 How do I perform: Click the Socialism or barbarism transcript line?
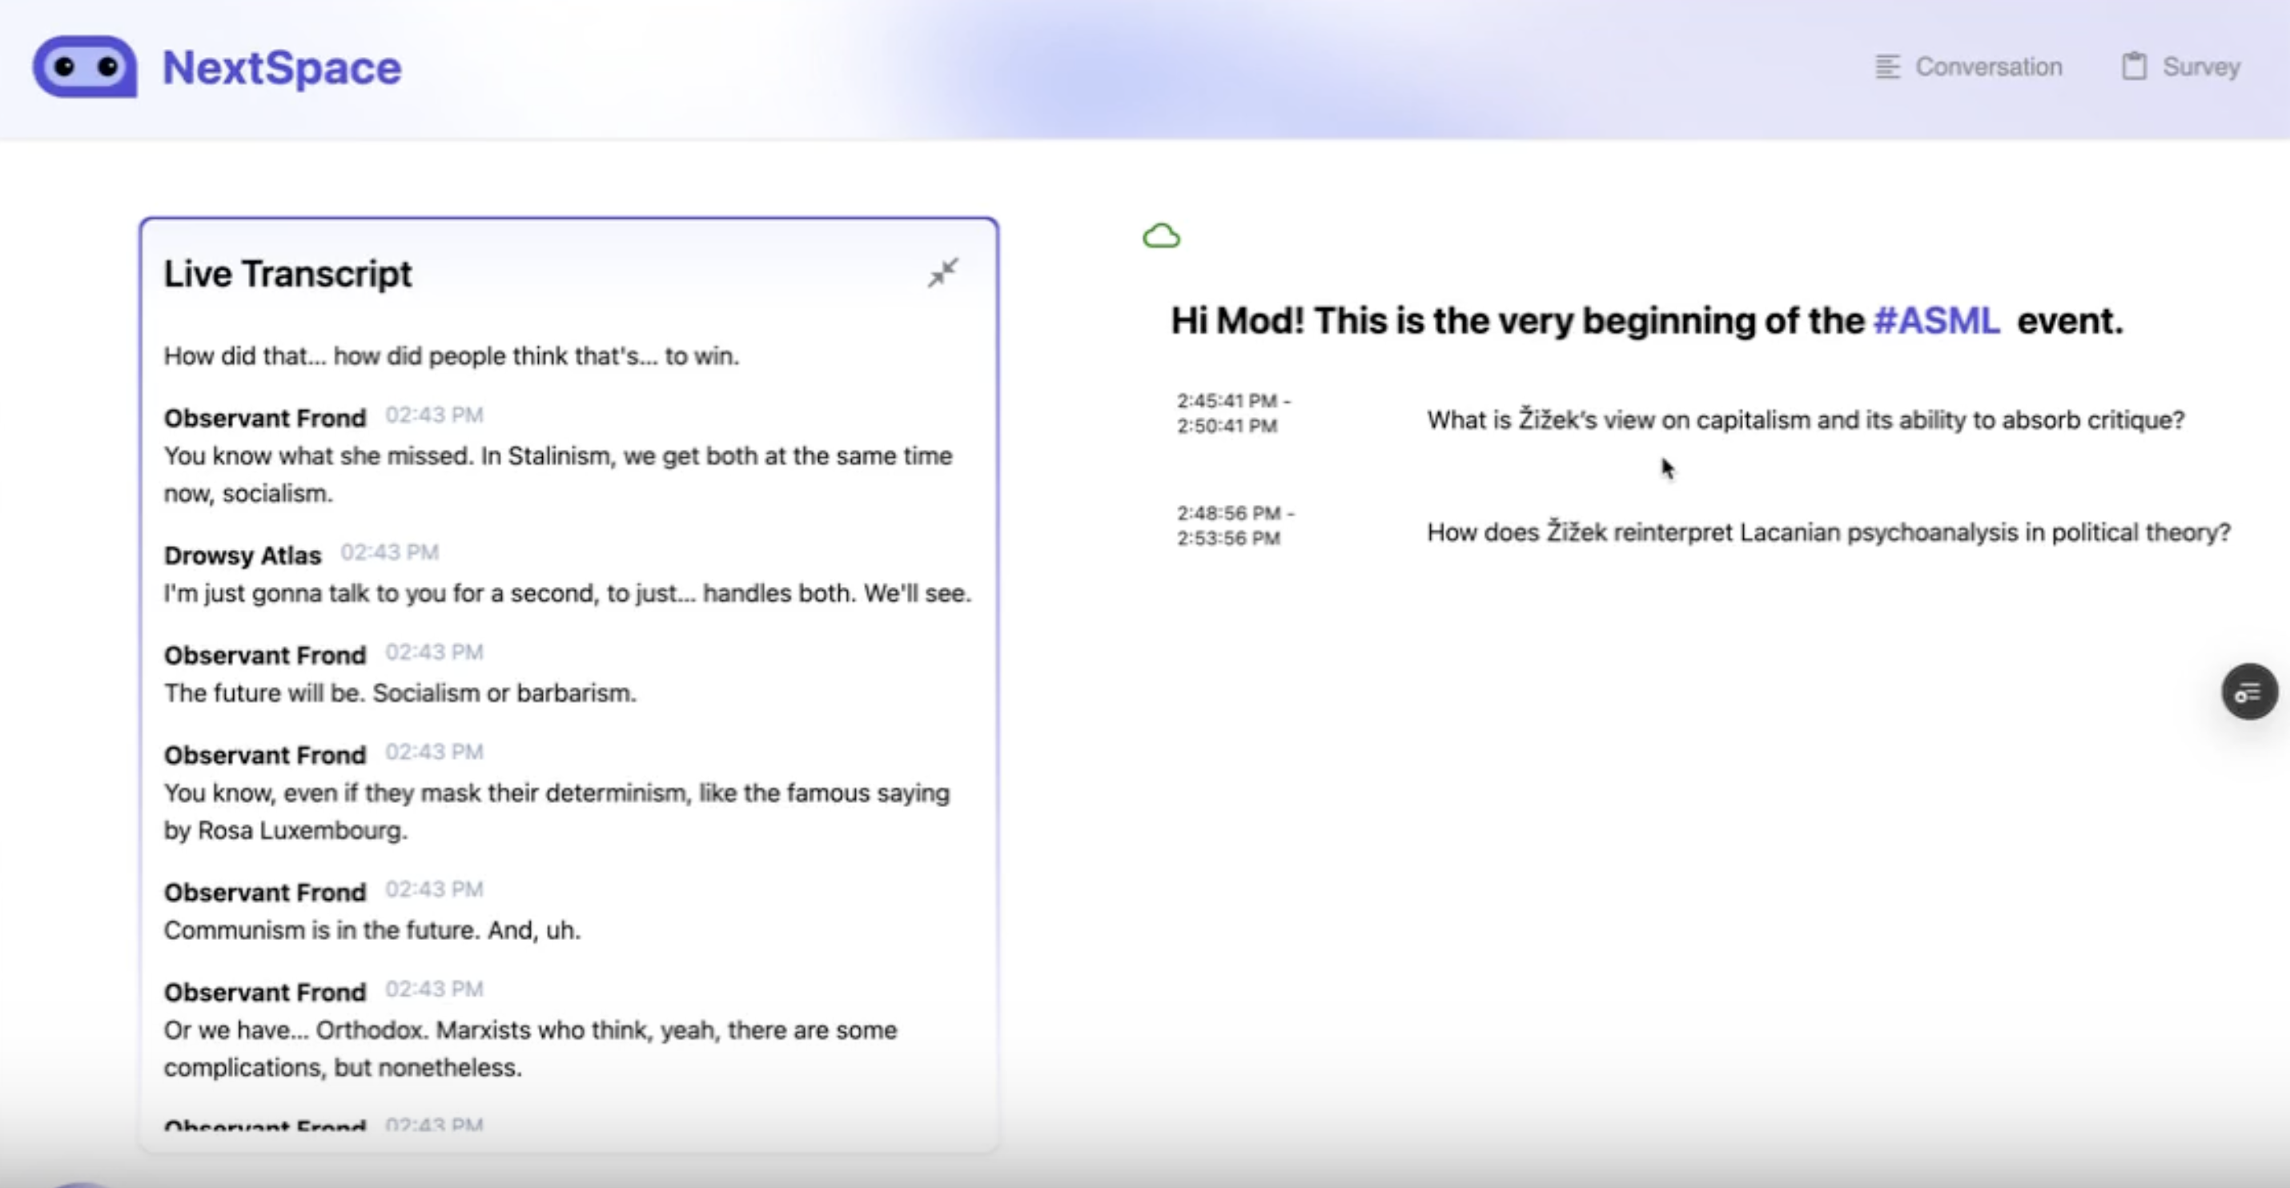click(400, 693)
